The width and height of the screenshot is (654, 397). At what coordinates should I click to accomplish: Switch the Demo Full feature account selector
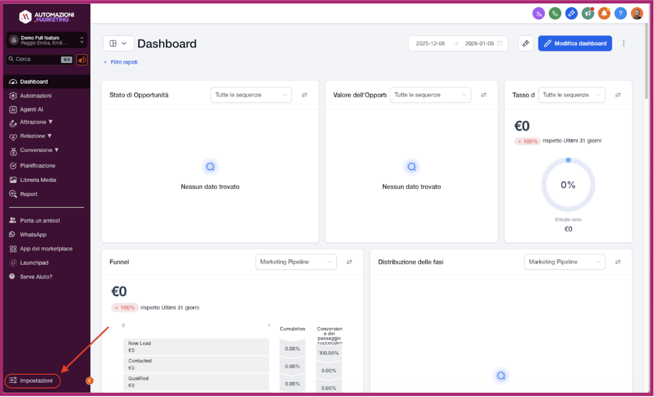46,40
